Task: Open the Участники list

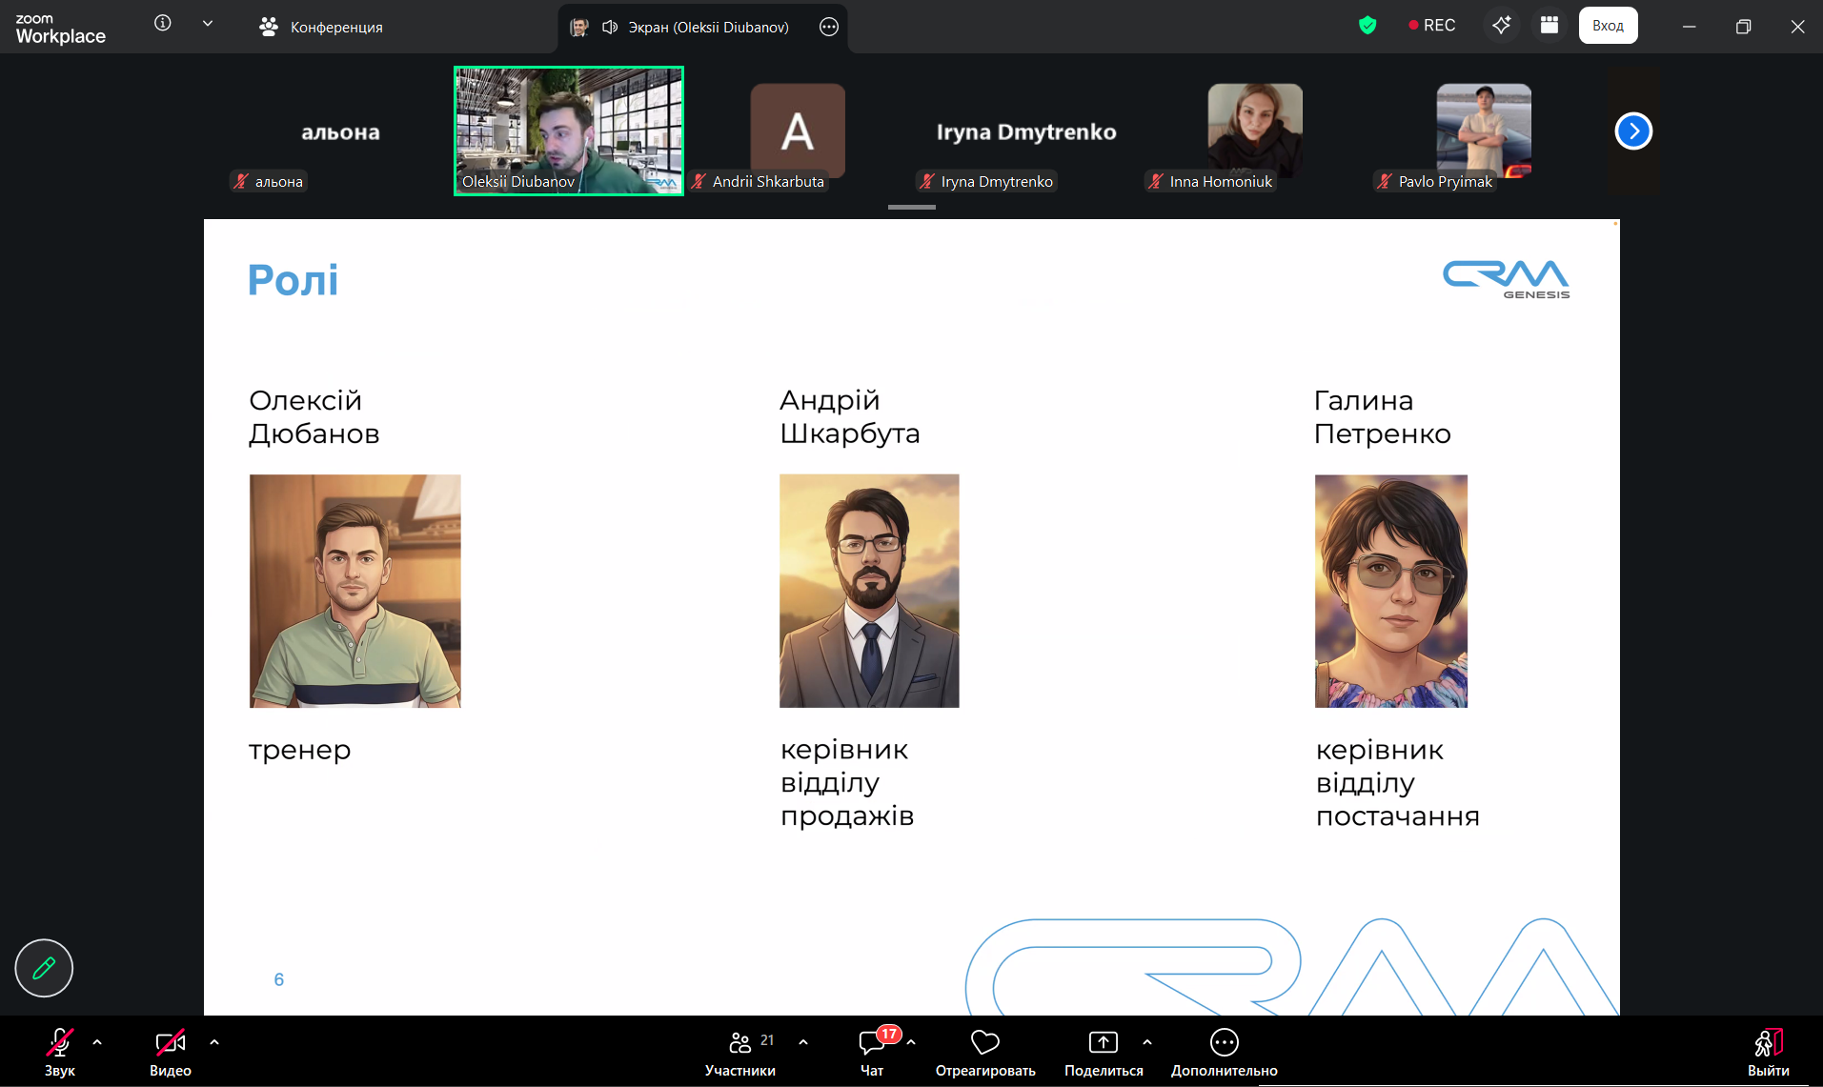Action: [740, 1051]
